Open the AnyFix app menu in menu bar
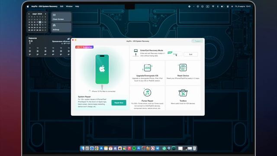 coord(44,6)
